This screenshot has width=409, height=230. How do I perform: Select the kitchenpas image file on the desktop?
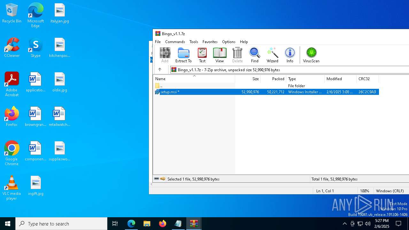point(60,48)
